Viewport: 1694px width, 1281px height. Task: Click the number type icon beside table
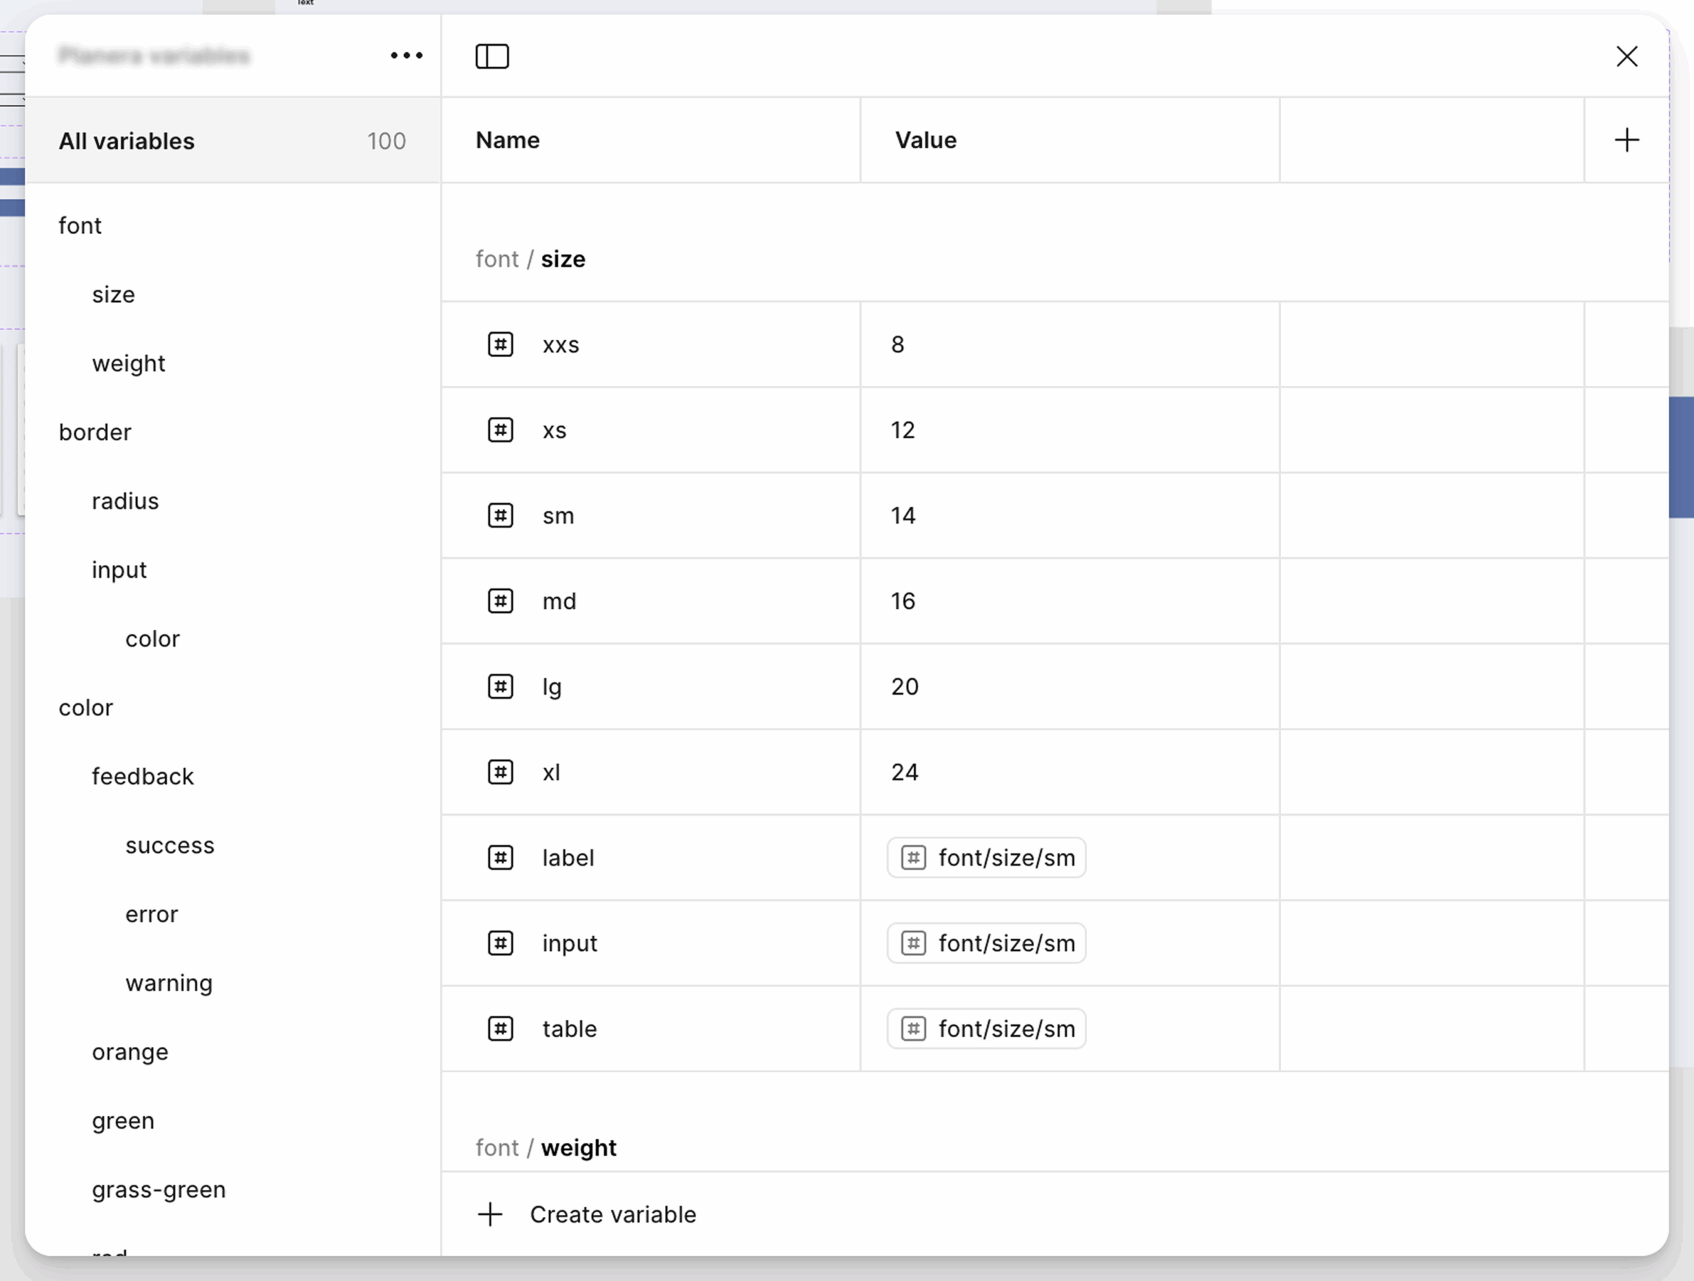coord(500,1028)
